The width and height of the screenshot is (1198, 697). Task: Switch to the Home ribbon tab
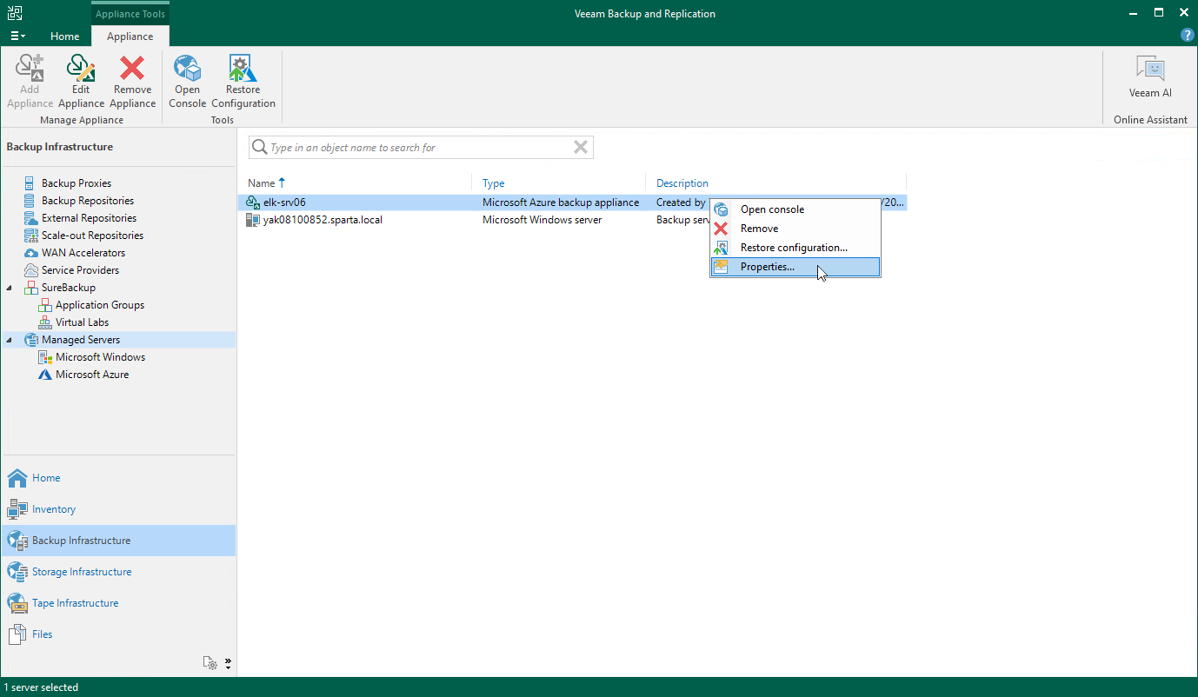(x=65, y=37)
